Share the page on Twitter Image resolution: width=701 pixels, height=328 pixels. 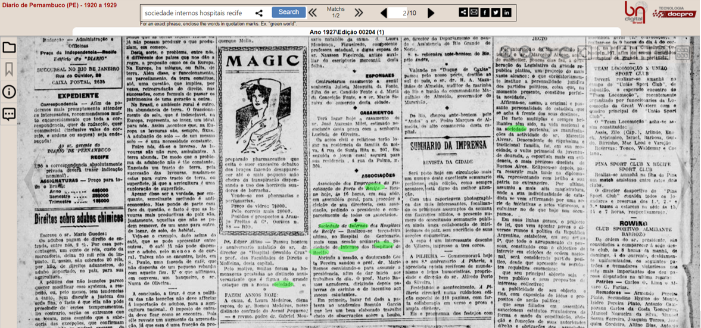(496, 13)
